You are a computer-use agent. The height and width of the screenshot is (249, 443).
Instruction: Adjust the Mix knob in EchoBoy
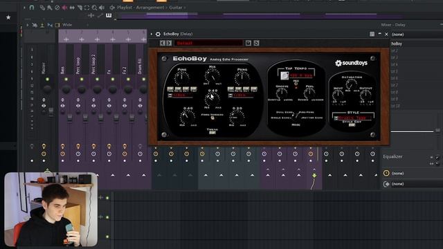(213, 76)
